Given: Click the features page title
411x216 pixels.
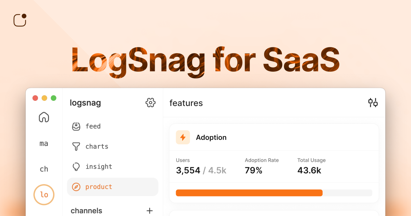Looking at the screenshot, I should pyautogui.click(x=186, y=103).
